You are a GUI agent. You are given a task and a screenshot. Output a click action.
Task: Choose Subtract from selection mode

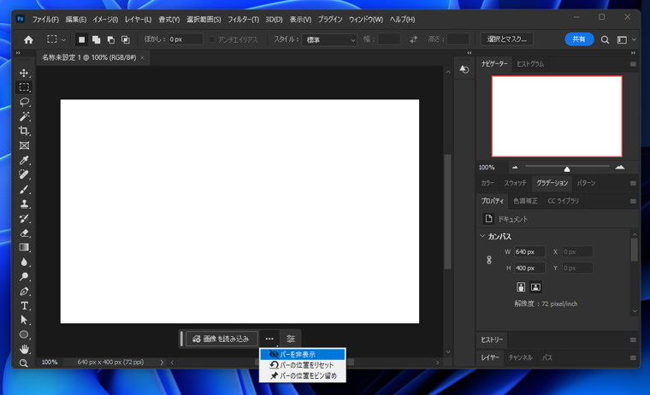pyautogui.click(x=110, y=40)
